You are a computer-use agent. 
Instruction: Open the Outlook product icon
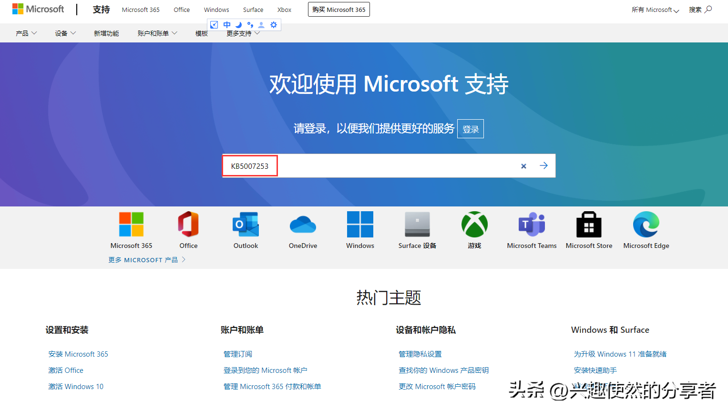[x=246, y=225]
